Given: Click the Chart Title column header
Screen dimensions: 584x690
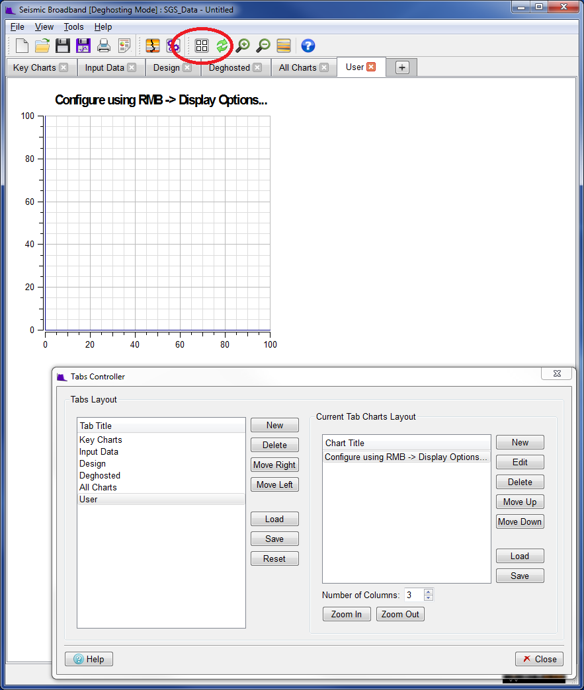Looking at the screenshot, I should click(407, 443).
